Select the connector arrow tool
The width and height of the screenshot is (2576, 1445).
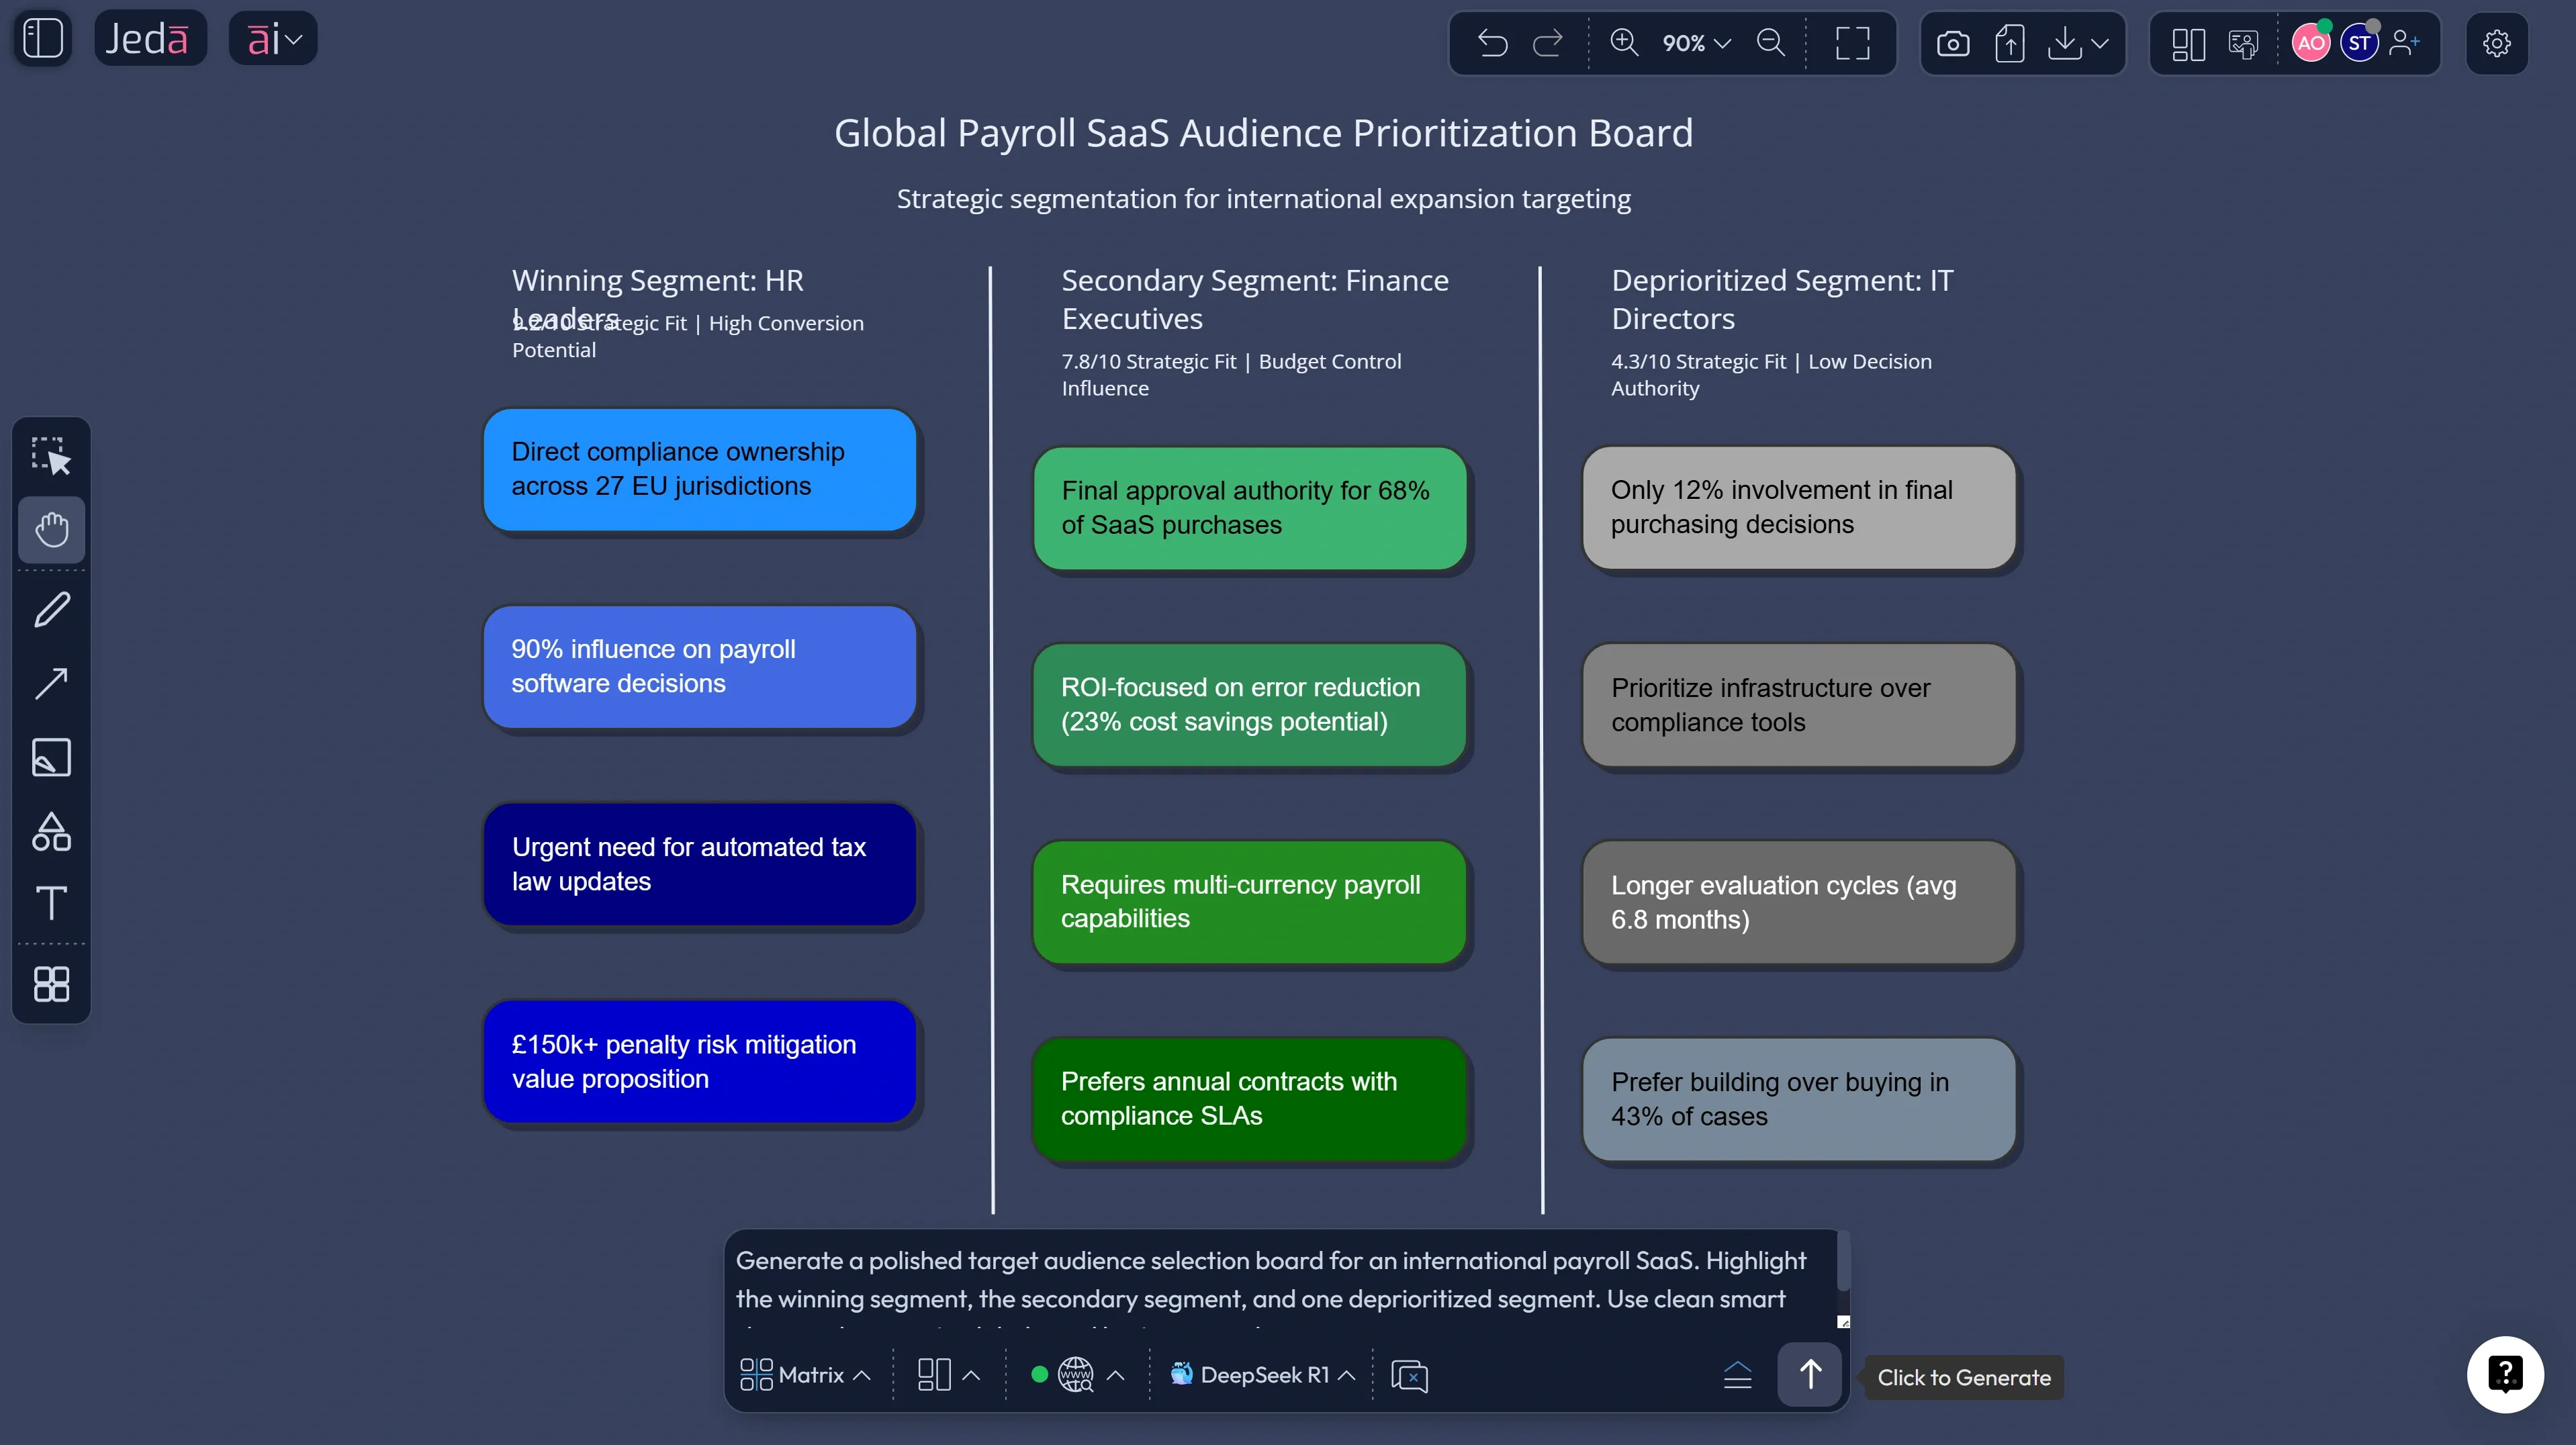point(51,683)
